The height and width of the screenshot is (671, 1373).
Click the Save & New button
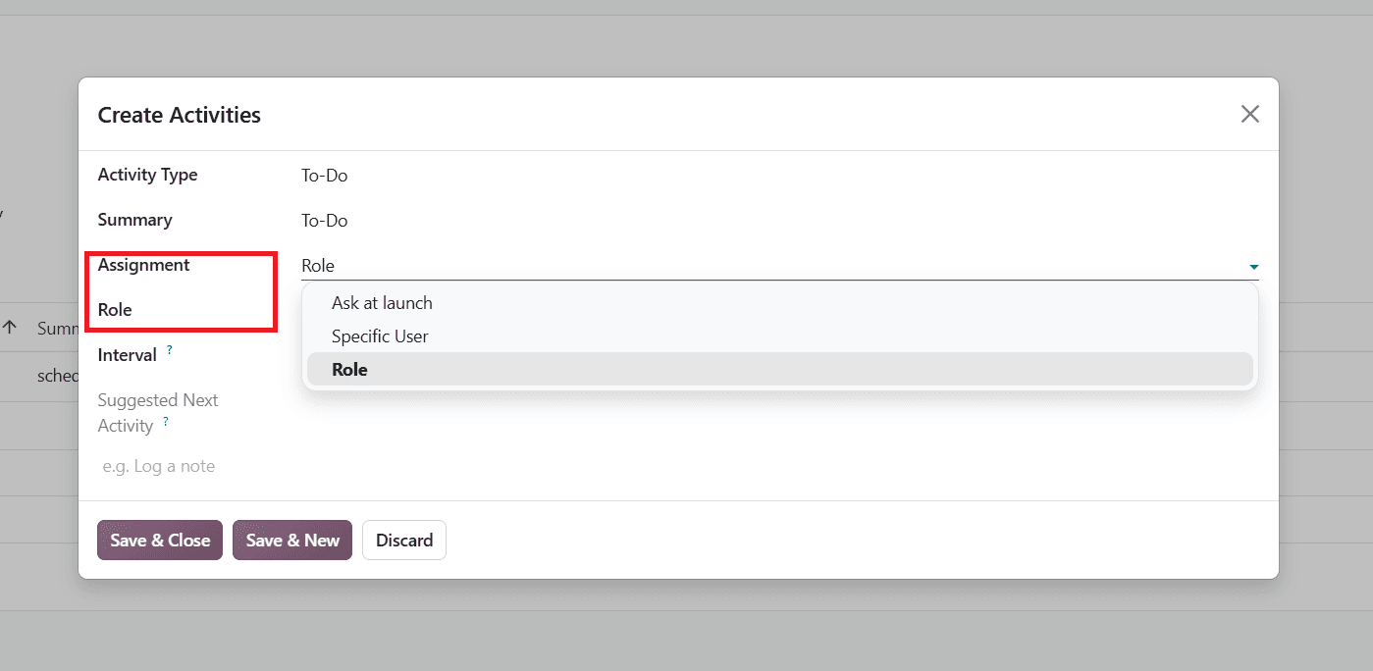[x=292, y=541]
